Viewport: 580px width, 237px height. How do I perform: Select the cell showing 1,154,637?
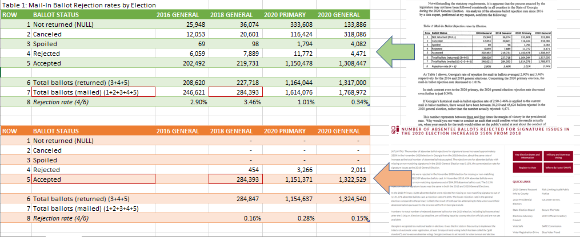[x=290, y=199]
